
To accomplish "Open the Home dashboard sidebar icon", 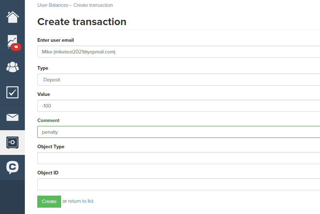I will (12, 17).
